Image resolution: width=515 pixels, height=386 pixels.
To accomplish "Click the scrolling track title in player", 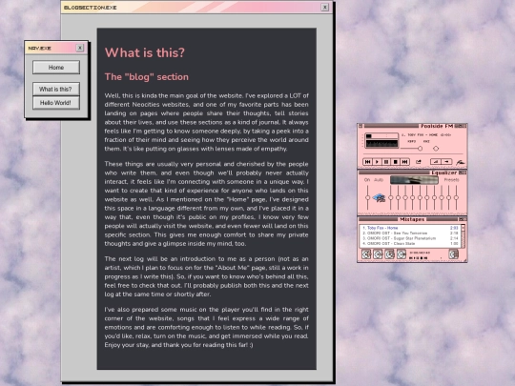I will click(x=426, y=135).
